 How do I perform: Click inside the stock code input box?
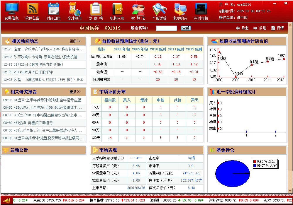pos(166,28)
